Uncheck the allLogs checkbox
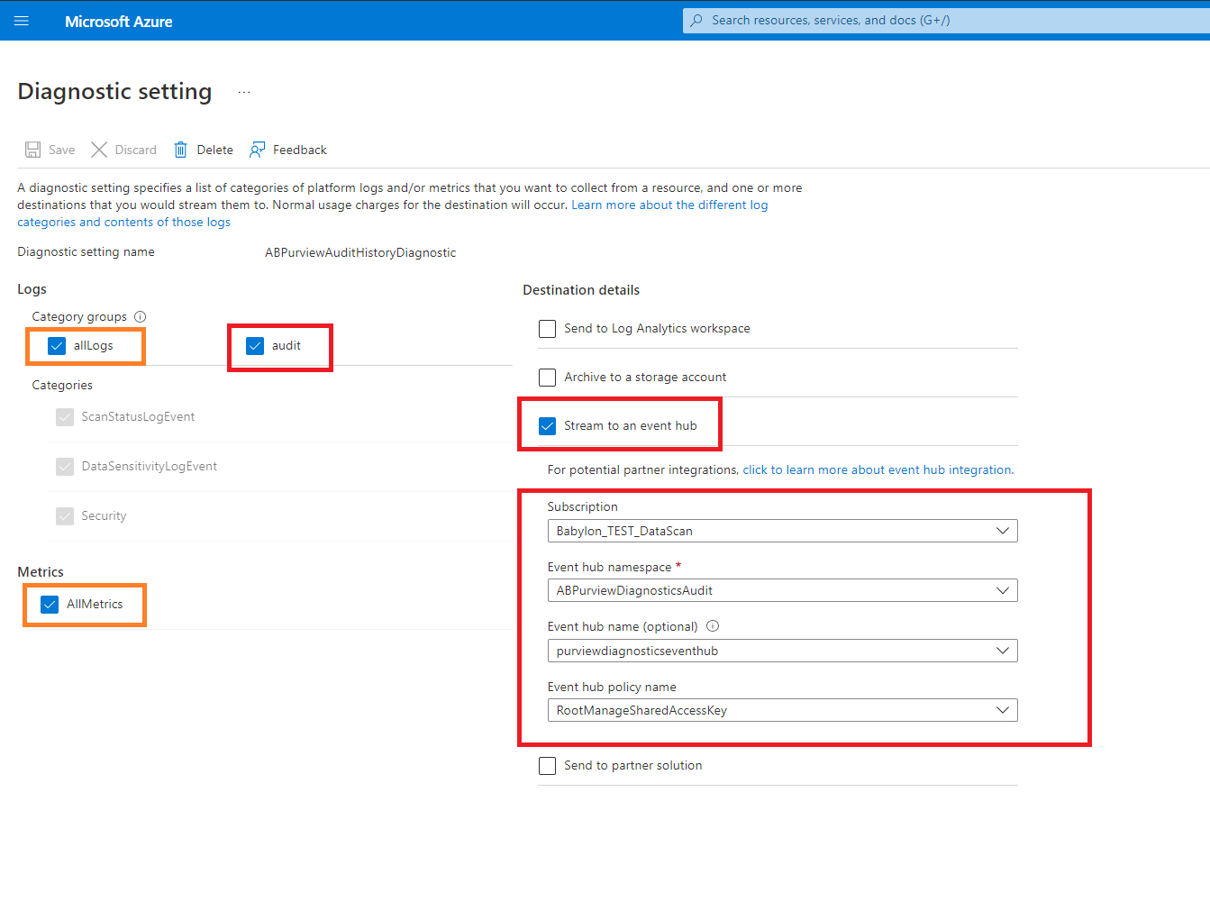1210x911 pixels. [x=57, y=346]
